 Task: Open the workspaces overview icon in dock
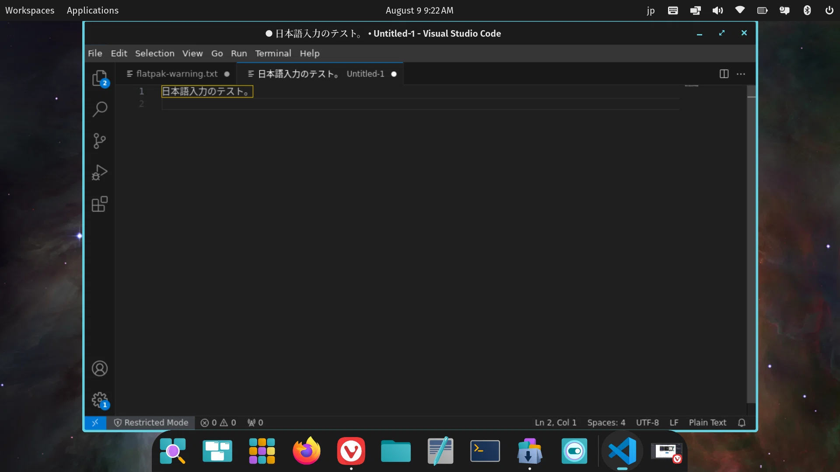[x=217, y=451]
